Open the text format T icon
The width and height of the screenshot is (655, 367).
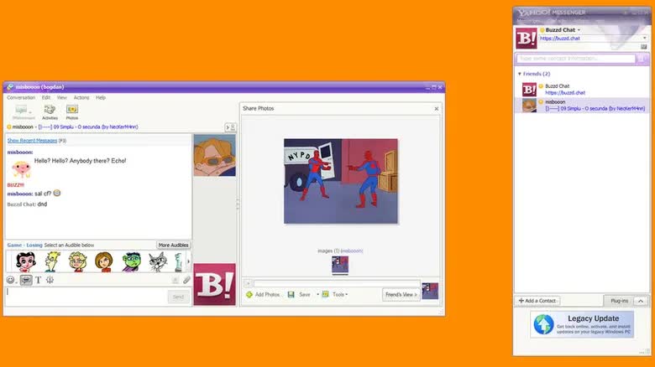coord(38,280)
